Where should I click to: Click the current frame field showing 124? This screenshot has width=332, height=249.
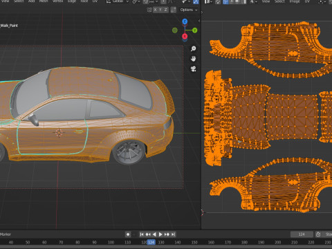click(302, 234)
